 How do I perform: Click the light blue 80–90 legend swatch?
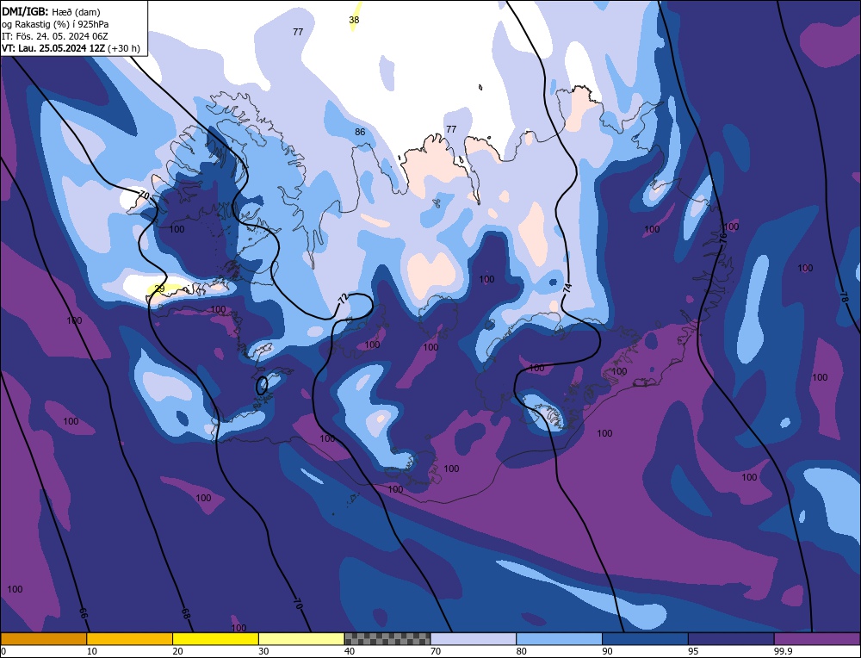[560, 639]
